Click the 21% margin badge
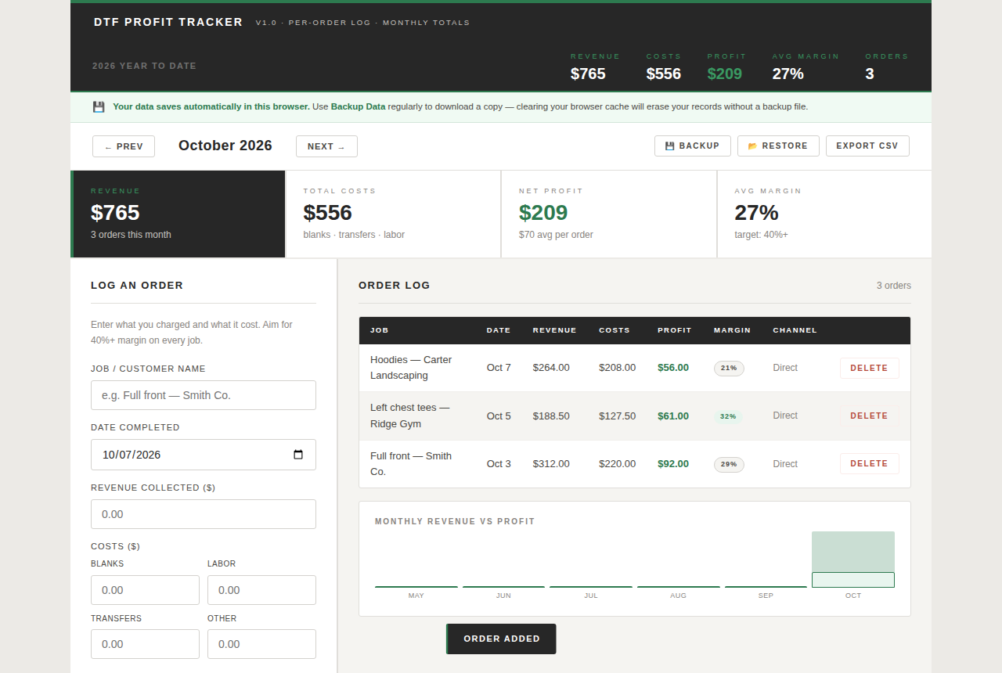Image resolution: width=1002 pixels, height=673 pixels. (729, 368)
